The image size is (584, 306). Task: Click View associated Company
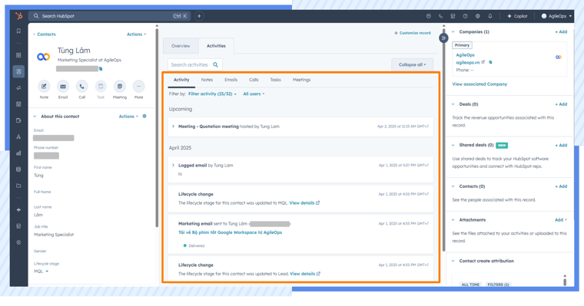[x=479, y=84]
